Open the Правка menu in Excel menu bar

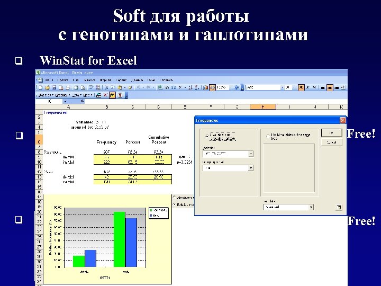(62, 80)
